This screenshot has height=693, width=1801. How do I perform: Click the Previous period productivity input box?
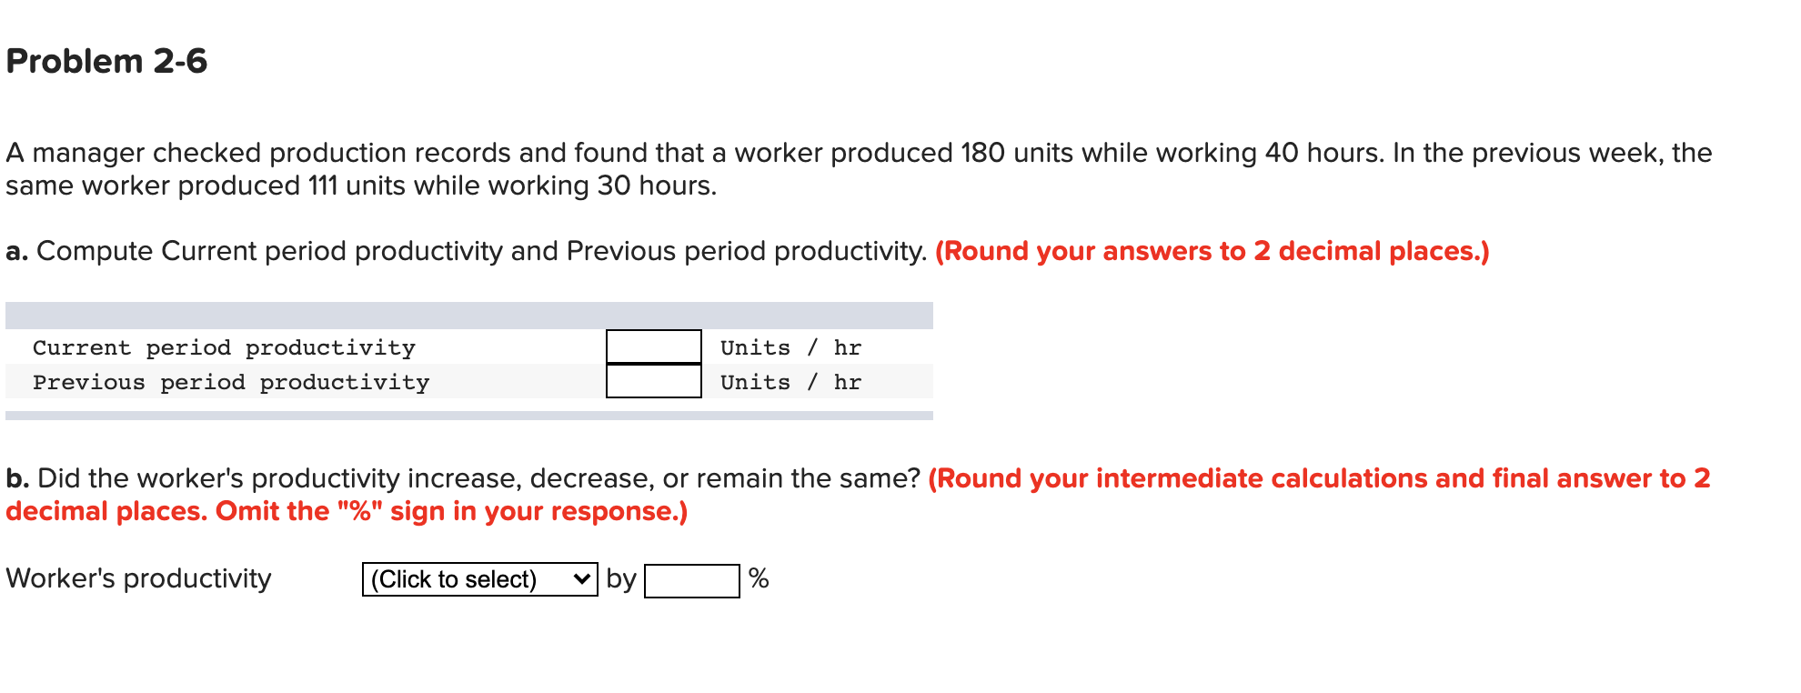pos(653,382)
